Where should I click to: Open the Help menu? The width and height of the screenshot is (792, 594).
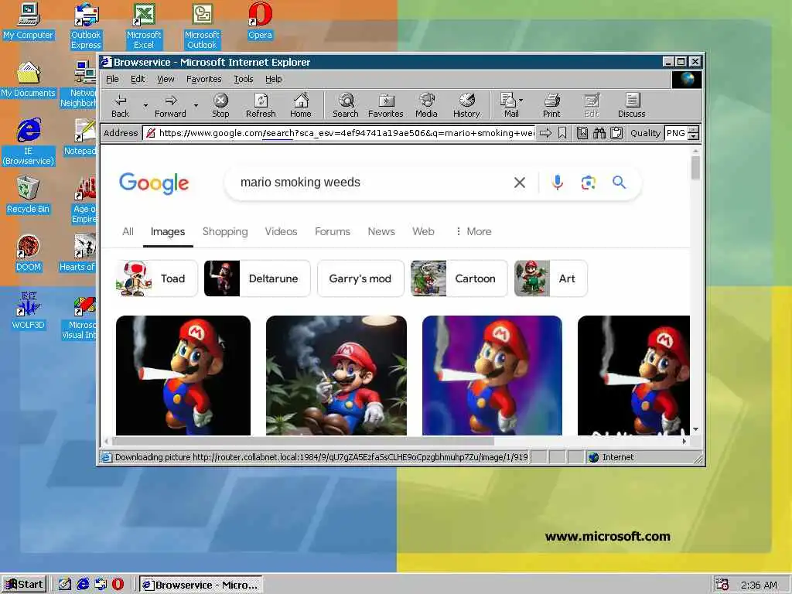[273, 79]
